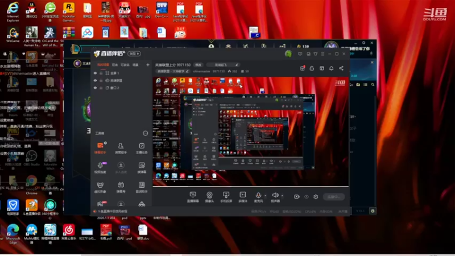Open the layout grid icon above preview
Image resolution: width=455 pixels, height=256 pixels.
pos(321,68)
